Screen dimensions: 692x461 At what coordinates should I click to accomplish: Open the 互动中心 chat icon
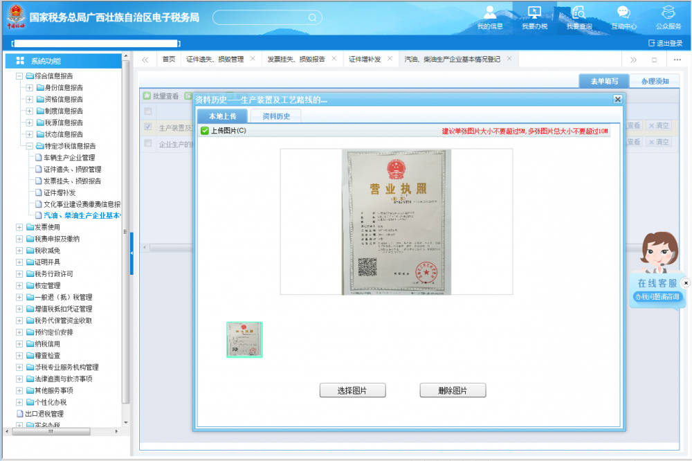point(623,13)
